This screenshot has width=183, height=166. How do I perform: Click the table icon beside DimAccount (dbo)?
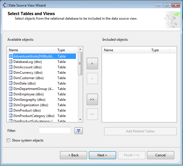pyautogui.click(x=11, y=67)
